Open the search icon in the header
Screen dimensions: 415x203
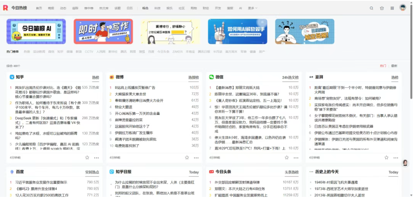(371, 8)
